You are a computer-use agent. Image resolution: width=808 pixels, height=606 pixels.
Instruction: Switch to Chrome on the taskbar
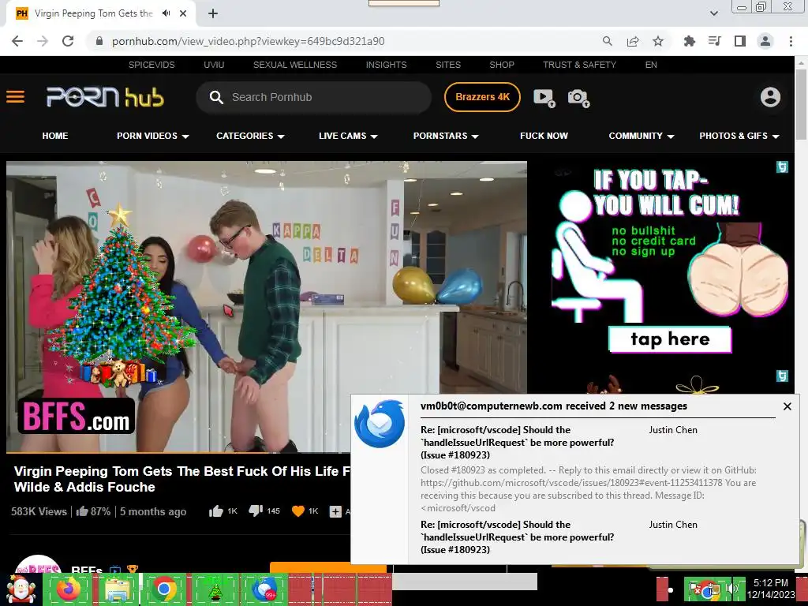pos(164,589)
